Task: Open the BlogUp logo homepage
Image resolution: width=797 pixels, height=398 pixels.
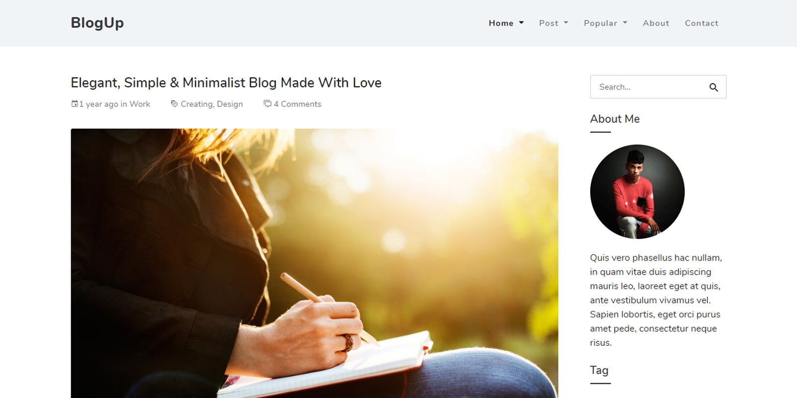Action: pyautogui.click(x=97, y=23)
